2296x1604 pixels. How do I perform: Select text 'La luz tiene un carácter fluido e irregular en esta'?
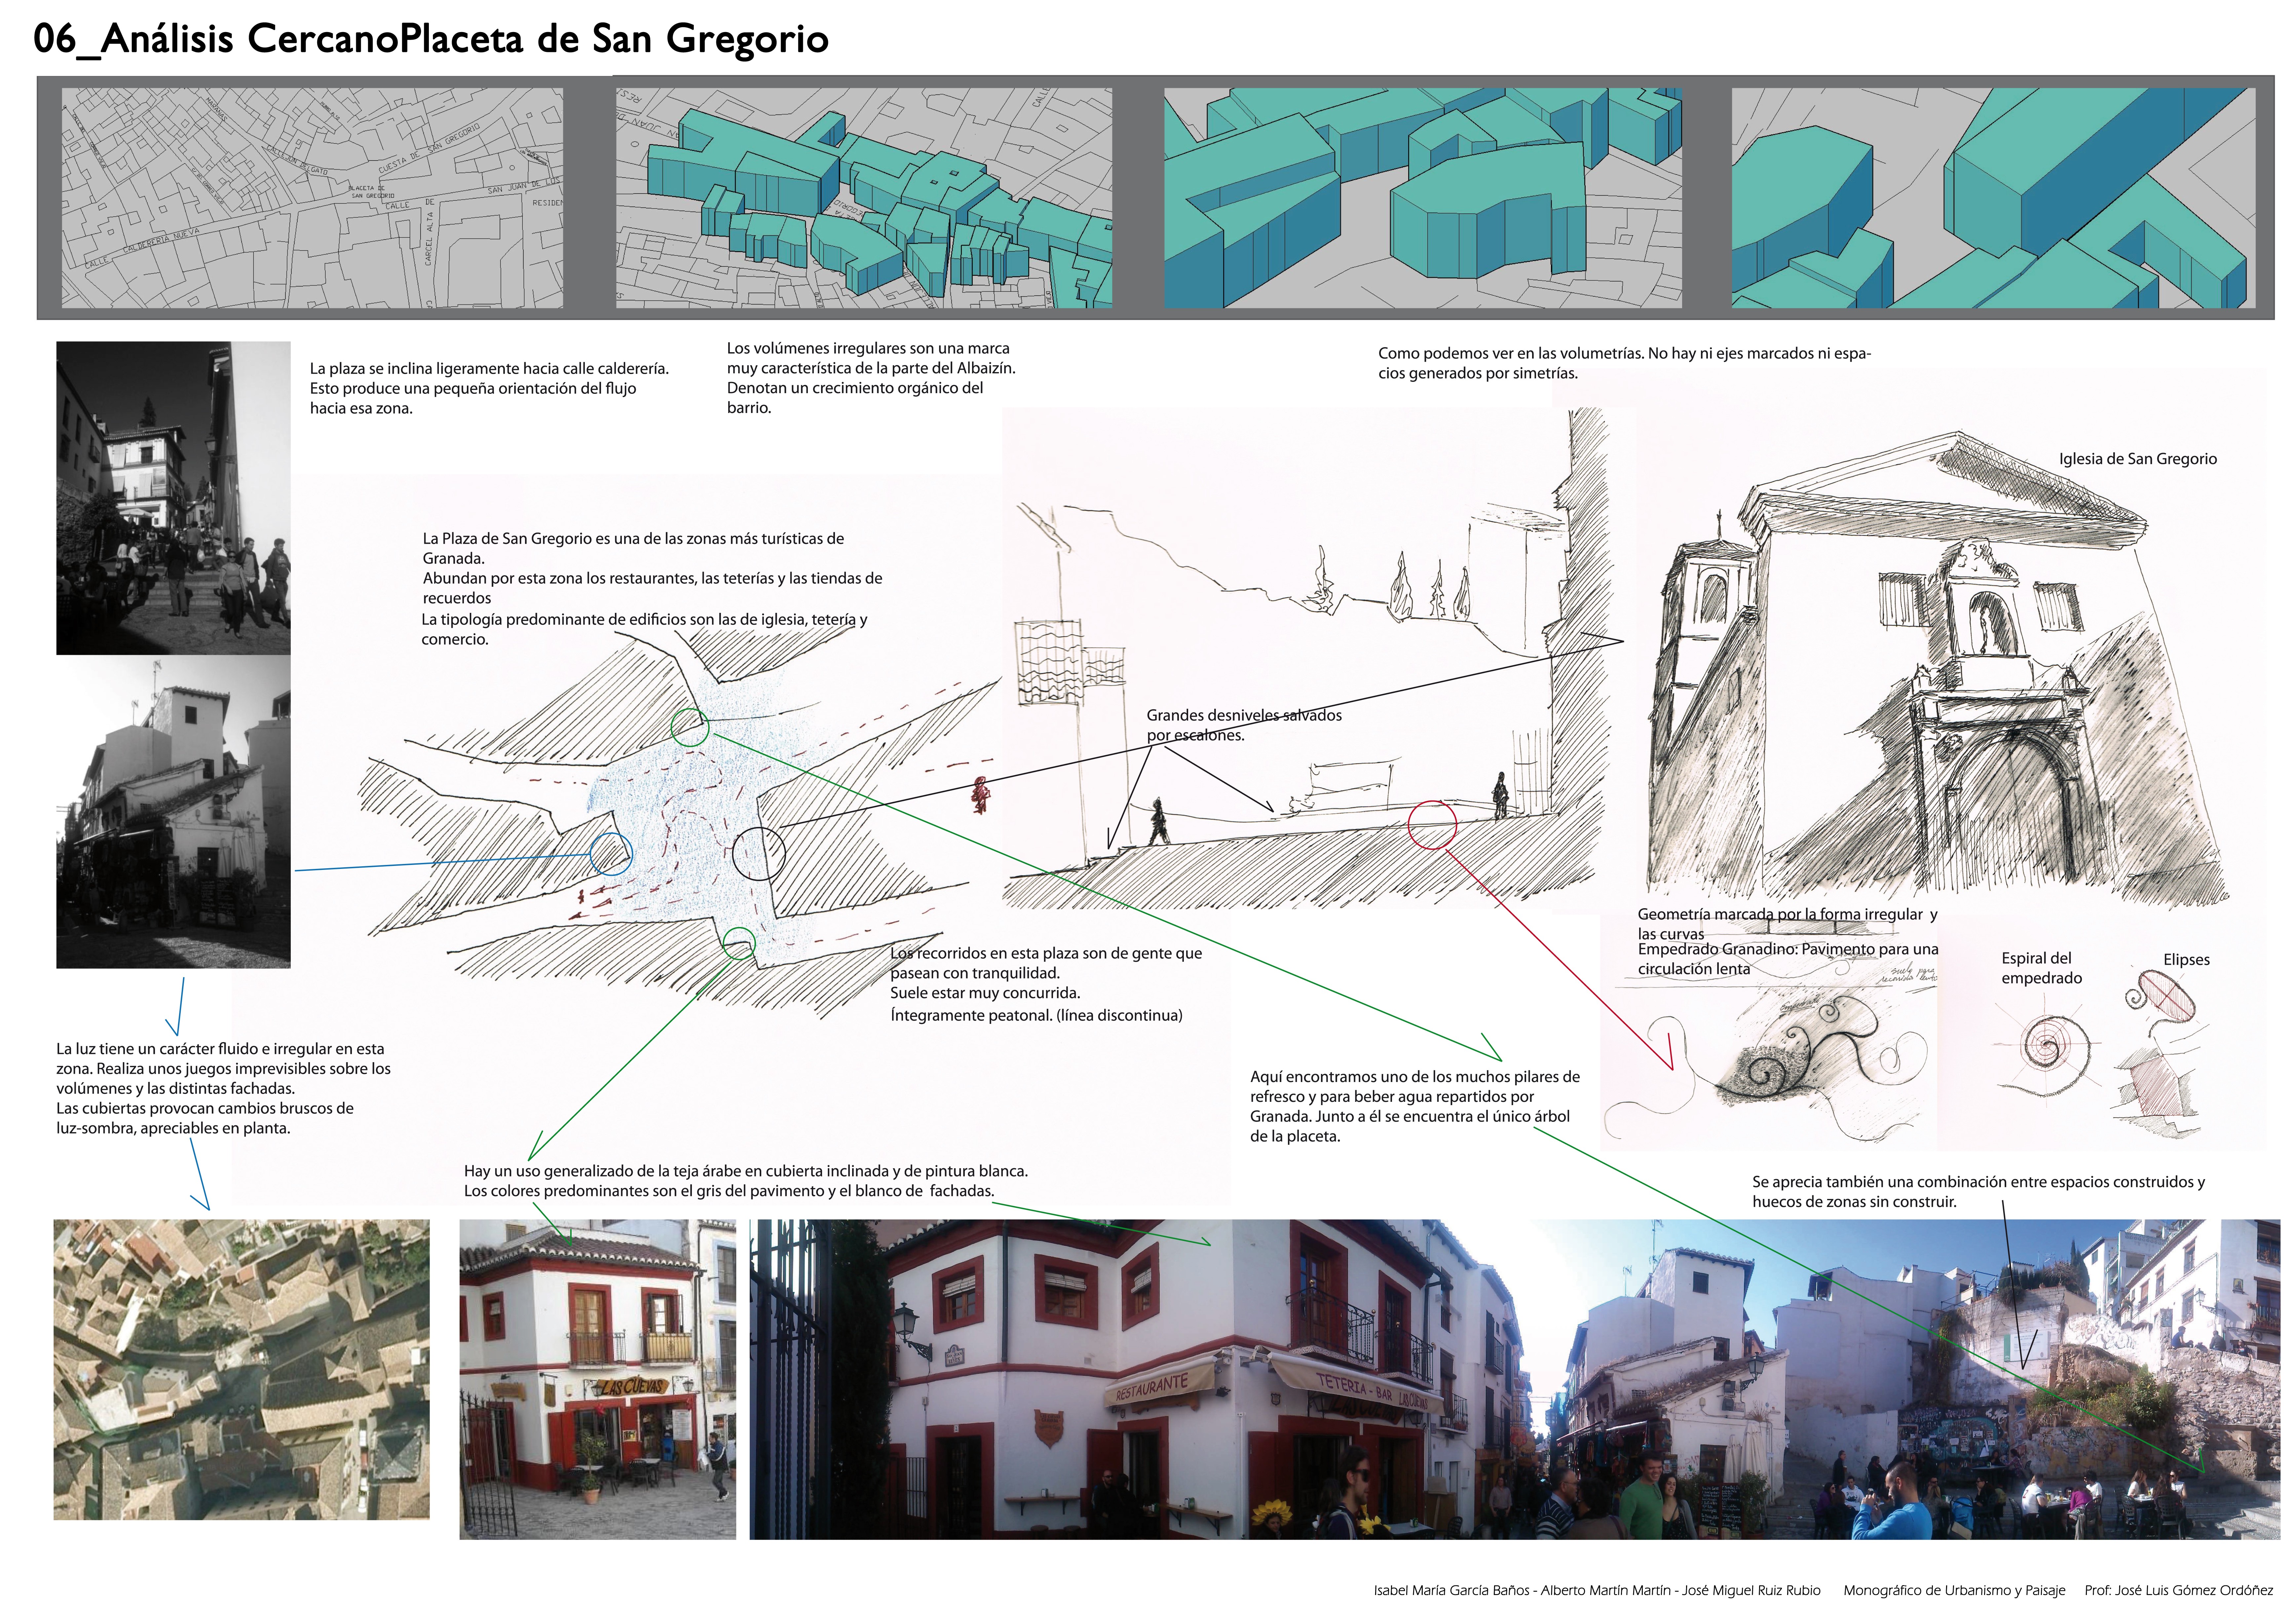pos(220,1049)
